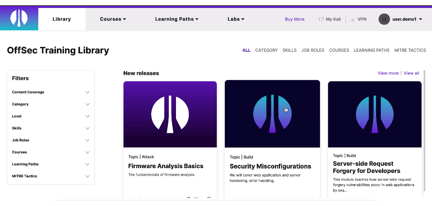Viewport: 432px width, 206px height.
Task: Click the Server-side Request Forgery for Developers title
Action: pyautogui.click(x=366, y=167)
